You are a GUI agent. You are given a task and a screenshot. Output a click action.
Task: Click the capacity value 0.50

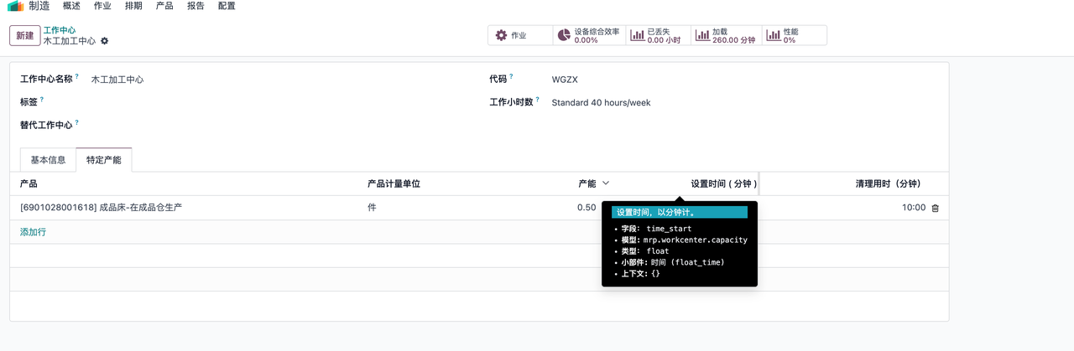tap(587, 208)
